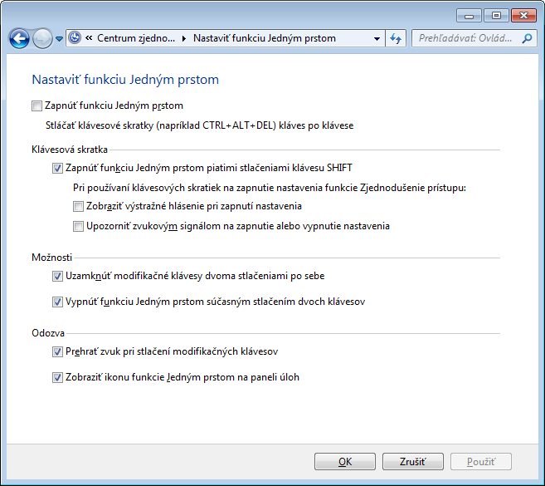Toggle 'Upozorniť zvukovým signálom' checkbox
This screenshot has height=486, width=545.
79,226
